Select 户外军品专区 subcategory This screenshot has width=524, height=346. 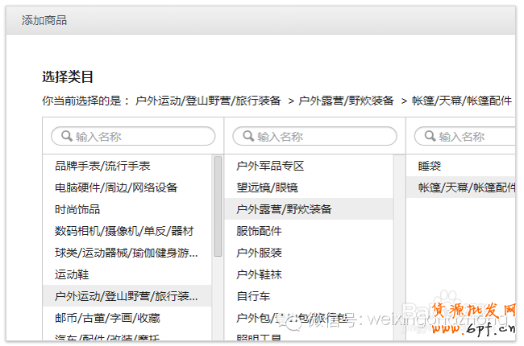[x=270, y=166]
